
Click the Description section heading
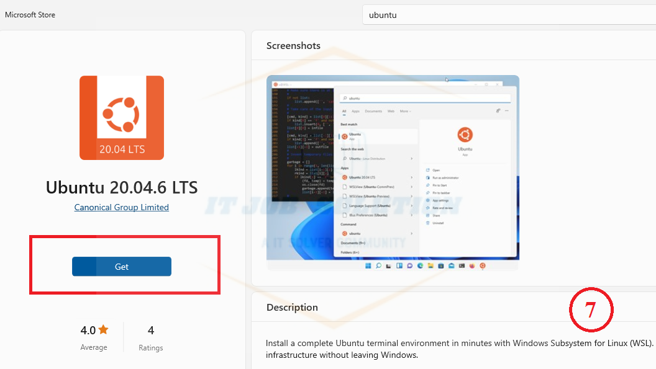coord(292,308)
